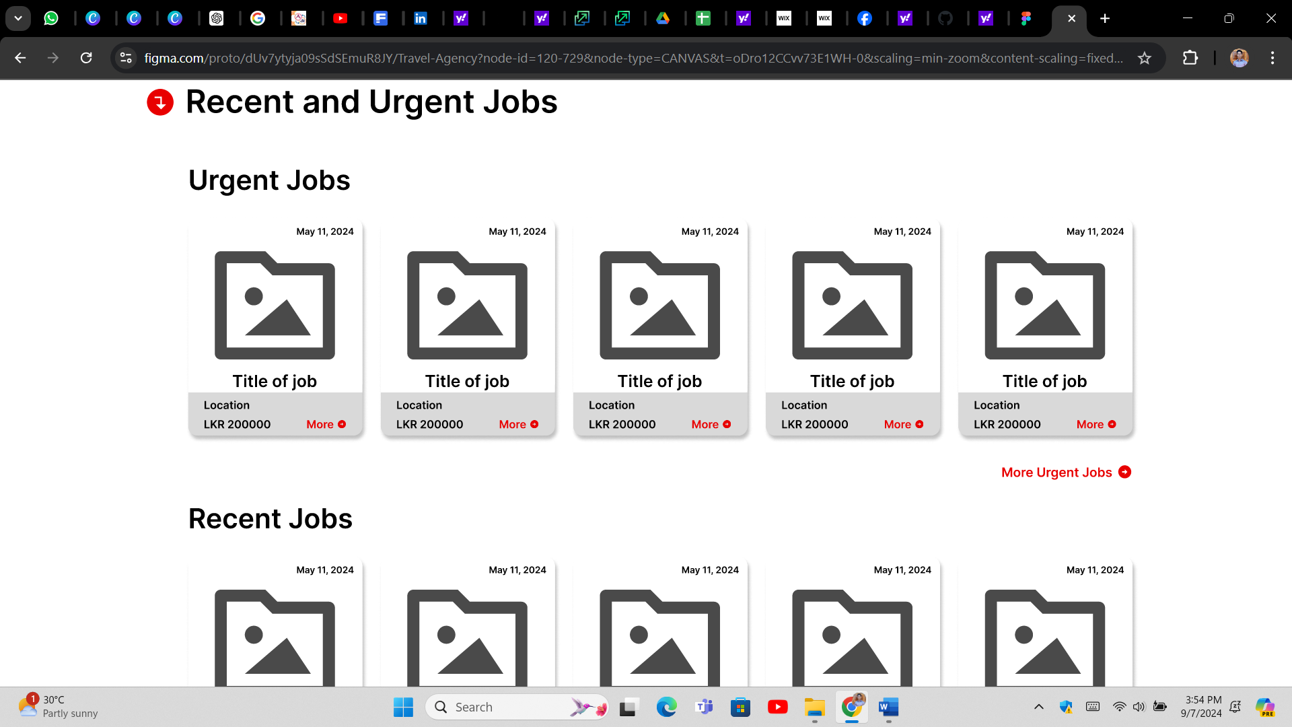This screenshot has width=1292, height=727.
Task: Click red arrow icon beside Recent and Urgent Jobs
Action: (x=160, y=102)
